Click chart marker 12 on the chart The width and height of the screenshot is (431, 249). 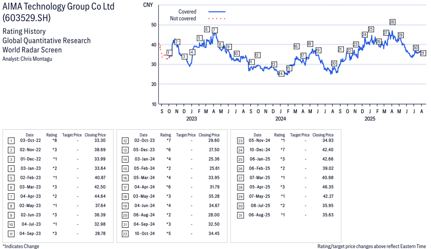[257, 55]
